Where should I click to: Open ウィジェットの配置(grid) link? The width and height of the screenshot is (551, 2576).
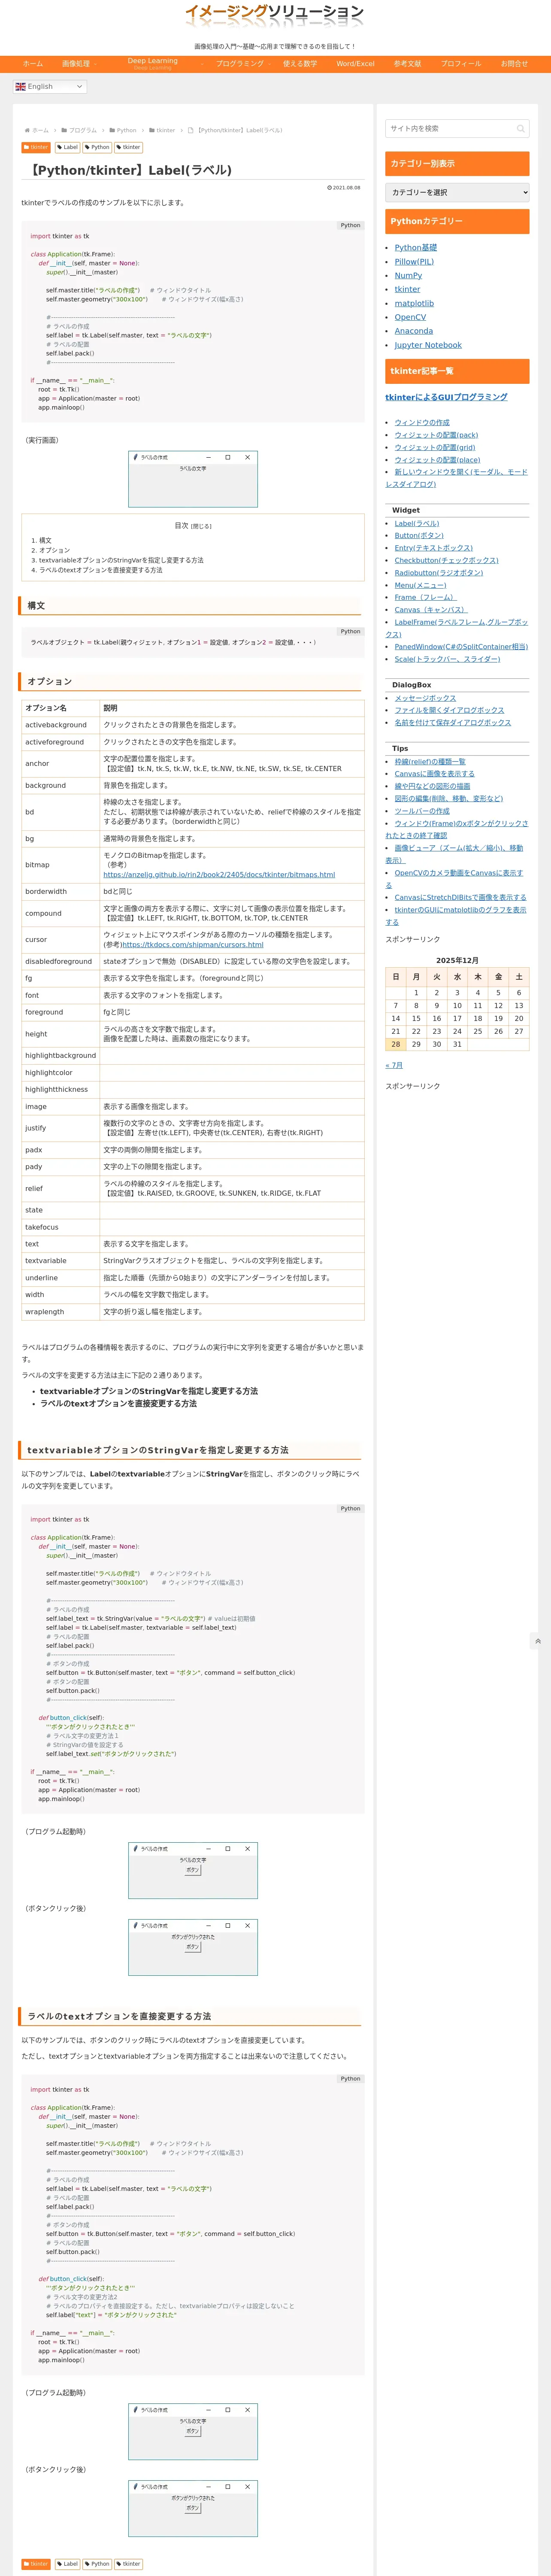(435, 447)
